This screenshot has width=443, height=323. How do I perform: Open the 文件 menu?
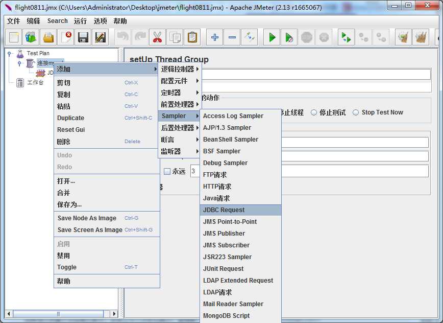(13, 21)
